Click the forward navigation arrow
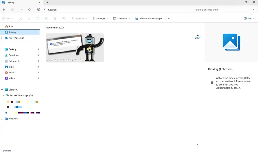Screen dimensions: 258x153 point(12,10)
